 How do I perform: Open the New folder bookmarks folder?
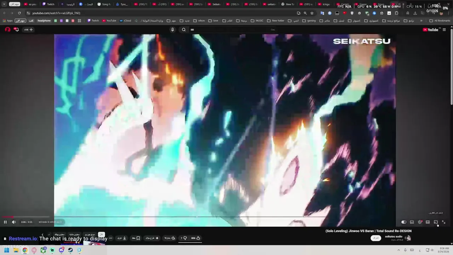tap(276, 21)
